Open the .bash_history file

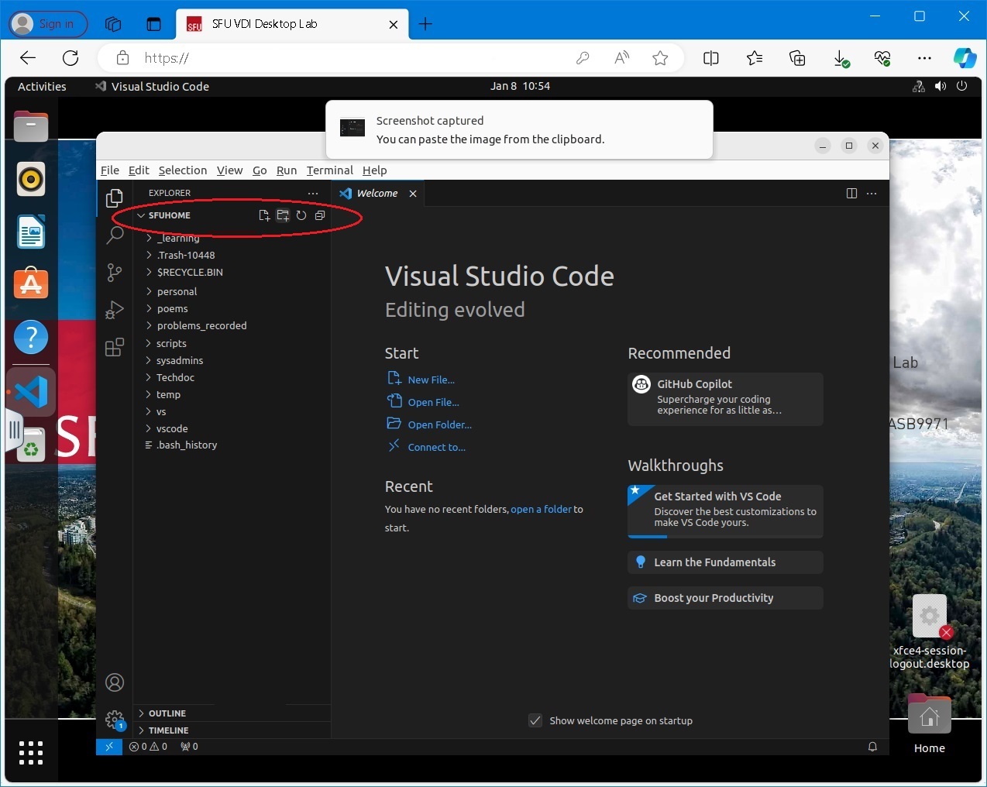click(x=187, y=445)
